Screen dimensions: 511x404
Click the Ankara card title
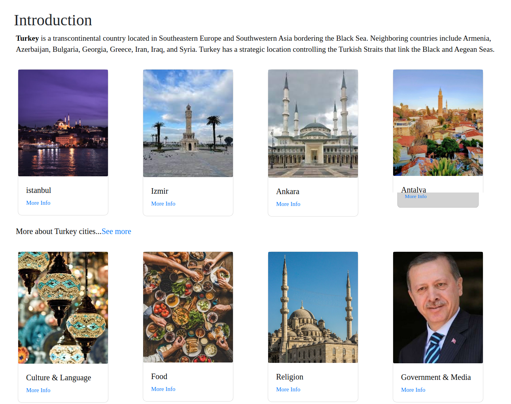point(288,191)
